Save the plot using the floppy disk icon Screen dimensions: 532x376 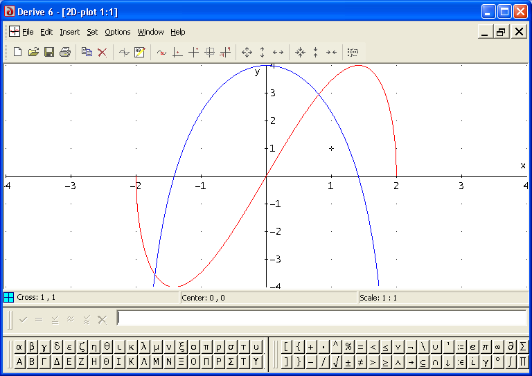click(49, 52)
